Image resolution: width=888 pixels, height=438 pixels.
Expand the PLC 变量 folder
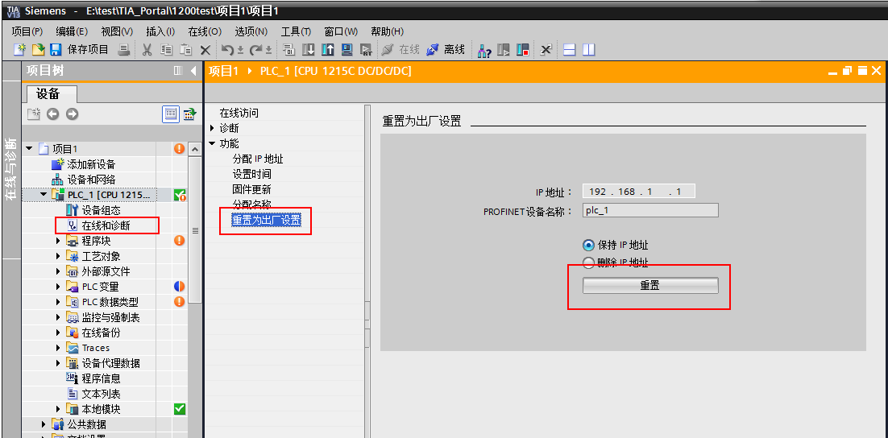click(x=58, y=287)
